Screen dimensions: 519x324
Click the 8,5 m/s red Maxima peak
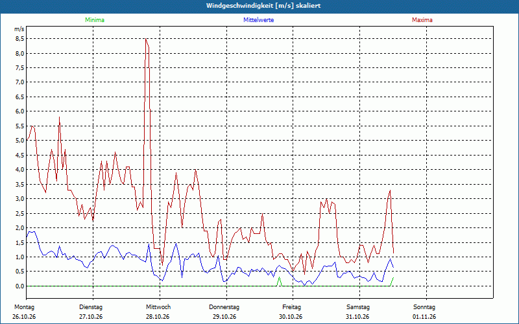(x=146, y=39)
